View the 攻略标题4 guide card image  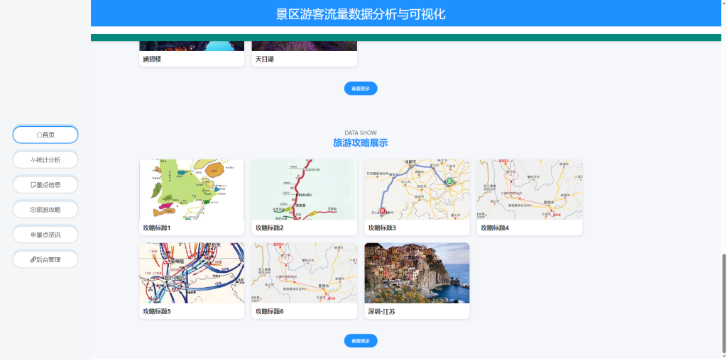(x=530, y=189)
